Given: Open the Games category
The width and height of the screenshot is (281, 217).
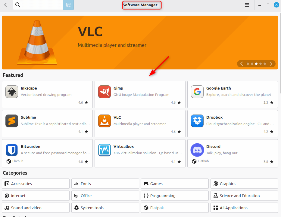Looking at the screenshot, I should pos(175,184).
